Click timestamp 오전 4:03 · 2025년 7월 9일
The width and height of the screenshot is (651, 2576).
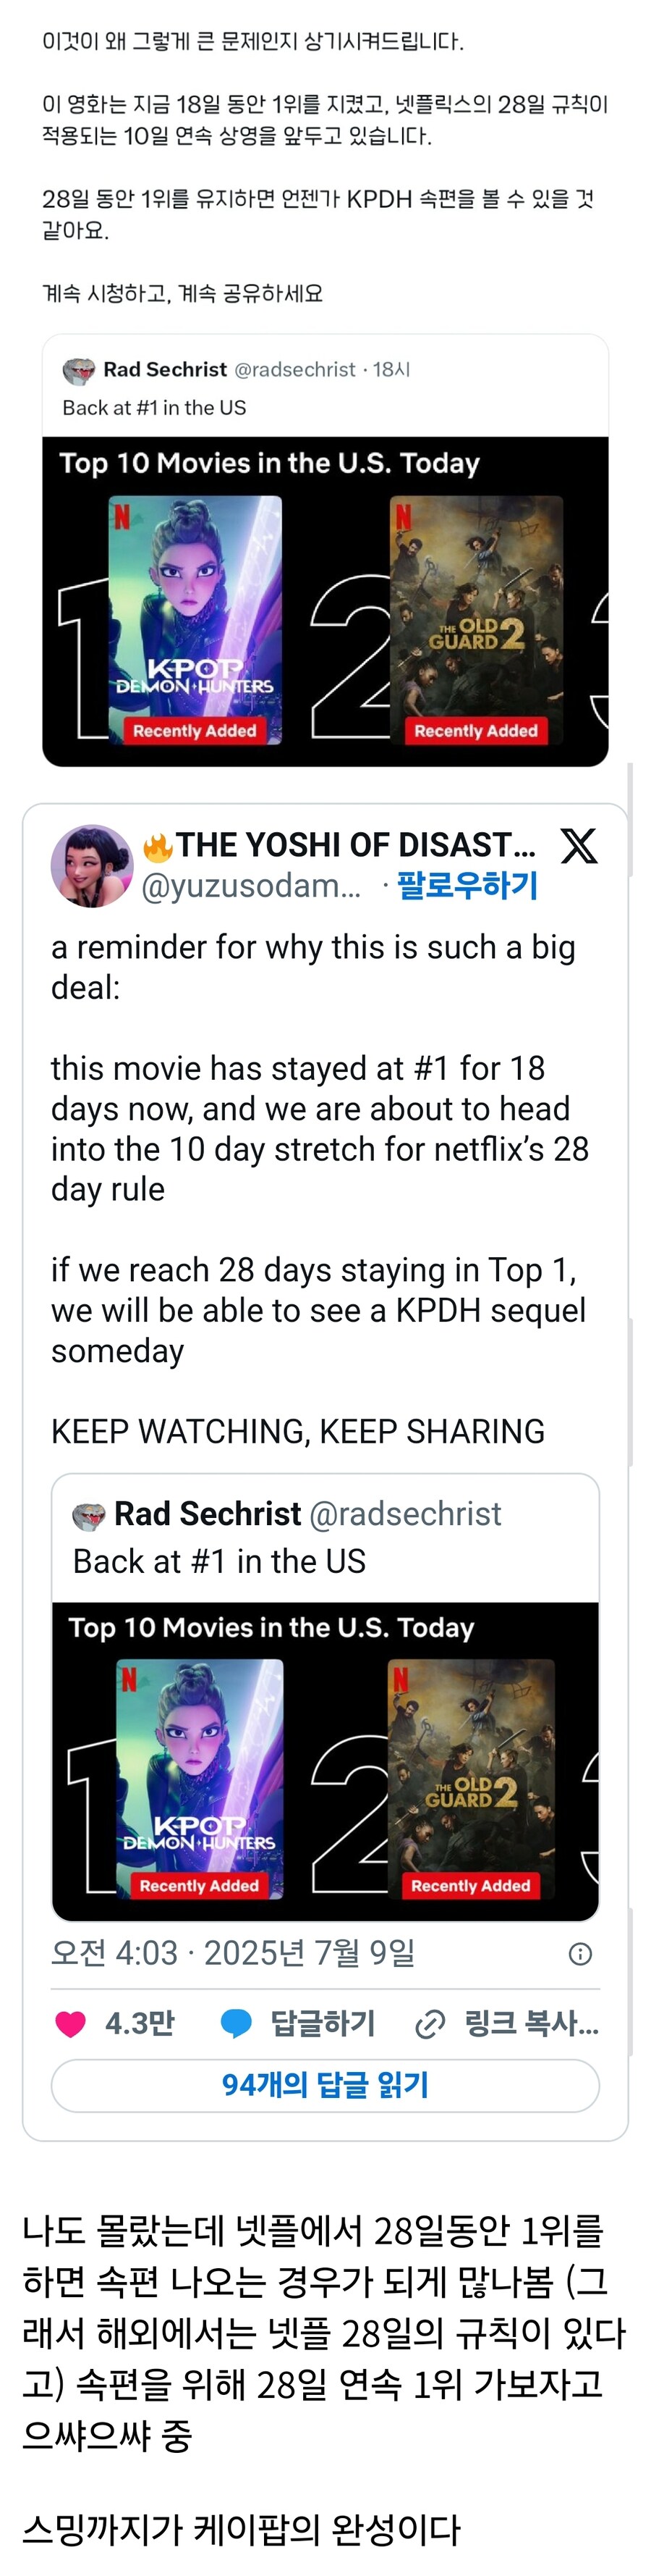click(x=233, y=1953)
